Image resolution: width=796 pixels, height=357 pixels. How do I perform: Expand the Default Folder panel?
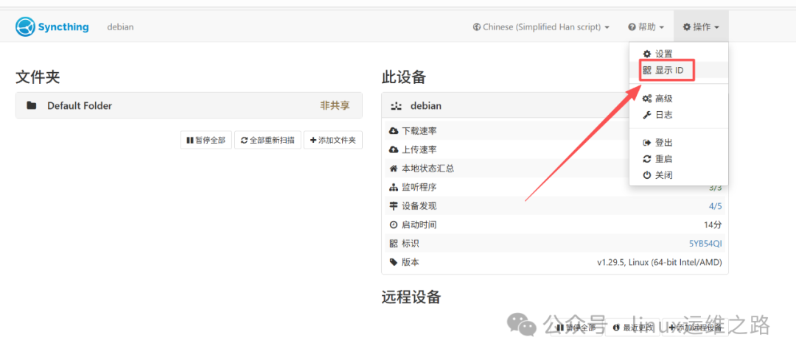pos(189,105)
